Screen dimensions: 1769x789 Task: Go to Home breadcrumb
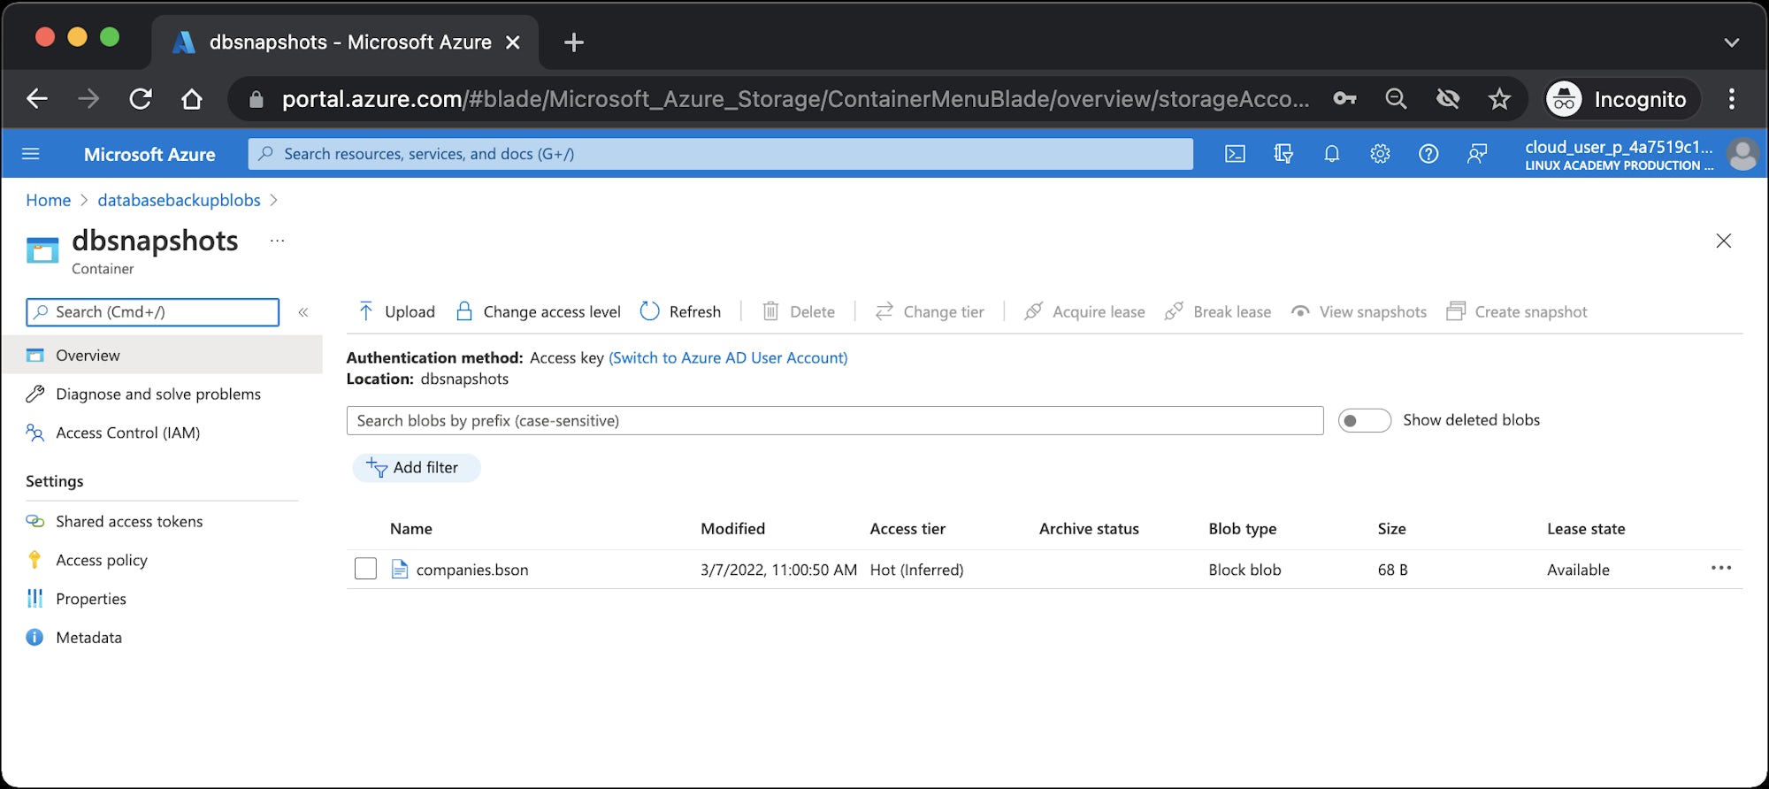click(x=48, y=200)
